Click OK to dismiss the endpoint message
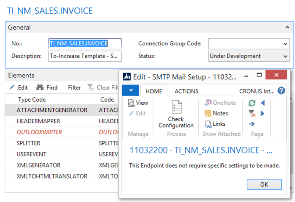Screen dimensions: 295x202 click(x=264, y=184)
